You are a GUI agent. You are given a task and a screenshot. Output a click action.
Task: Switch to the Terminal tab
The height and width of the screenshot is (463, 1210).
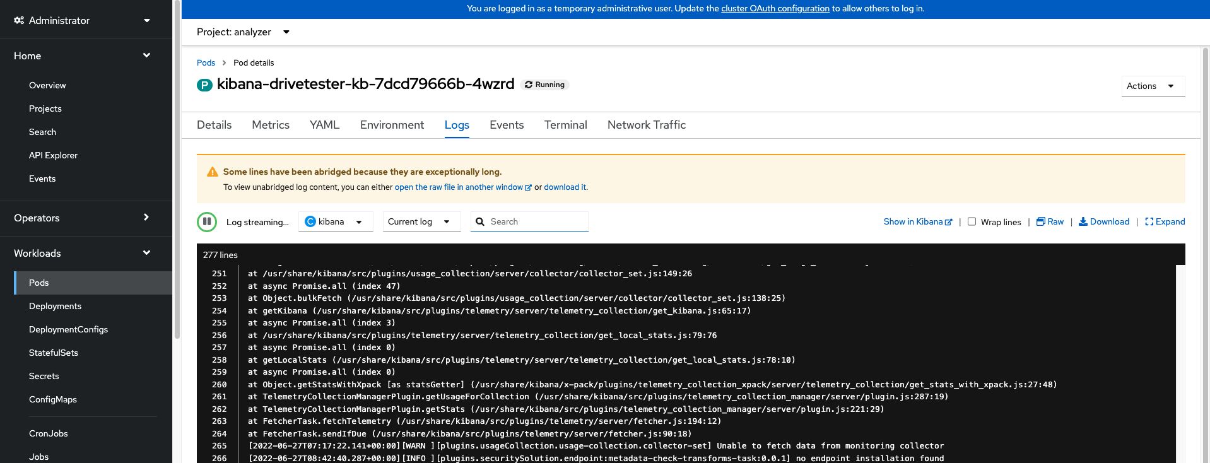pos(565,125)
